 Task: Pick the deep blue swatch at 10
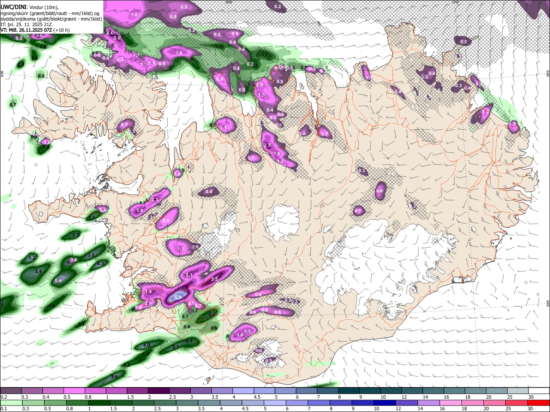(x=385, y=403)
